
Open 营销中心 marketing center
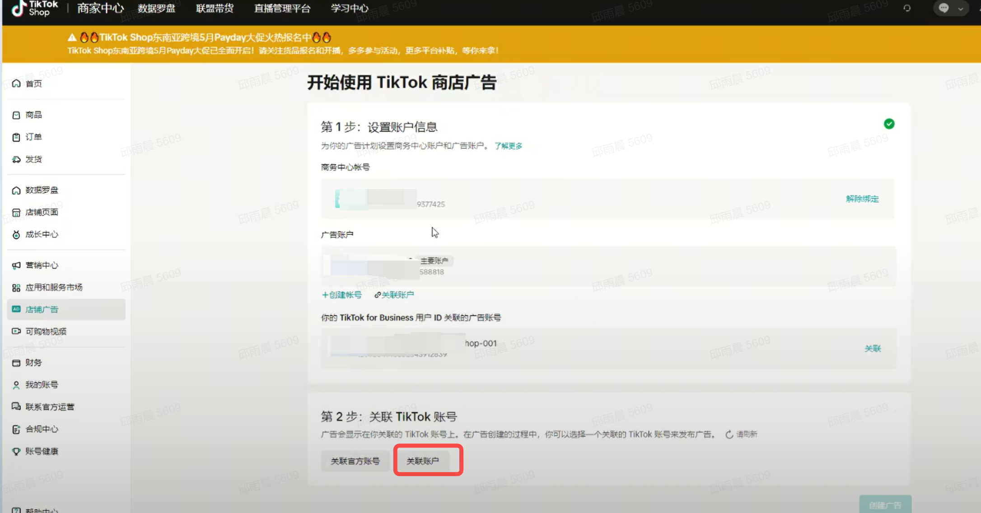tap(42, 265)
